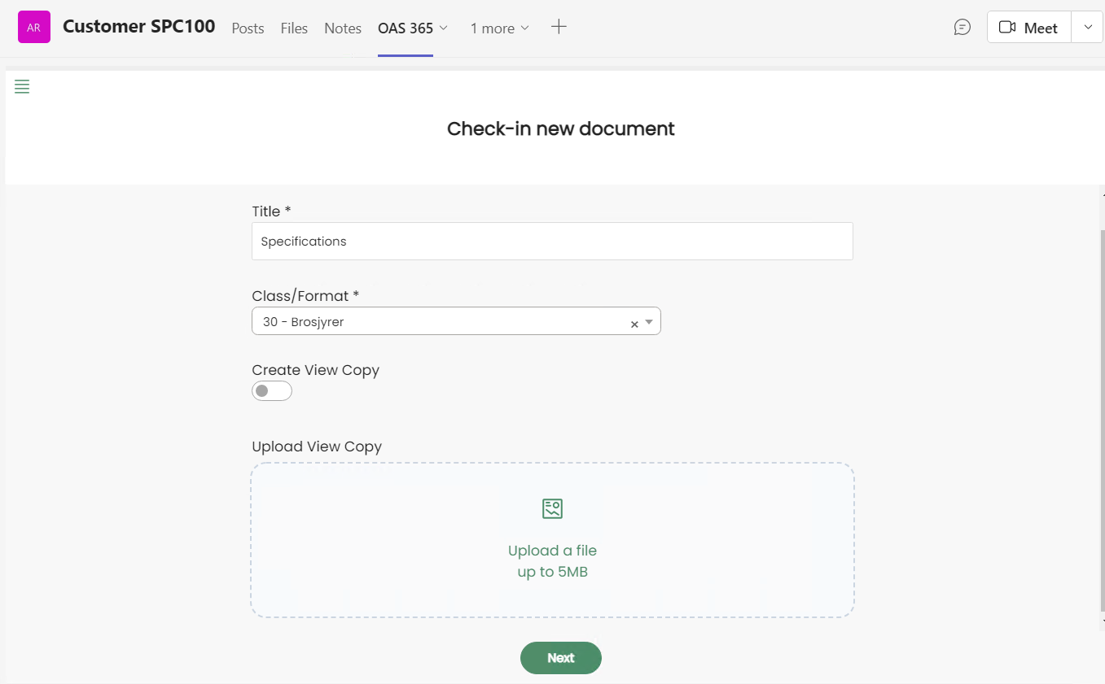Open the channel conversation icon
This screenshot has height=684, width=1105.
coord(962,28)
